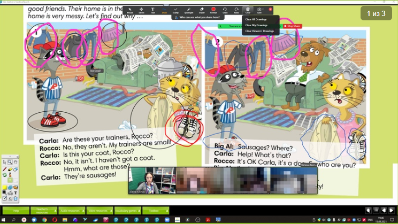Select the Mouse tool in Zoom annotation bar
Viewport: 398px width, 224px height.
tap(129, 10)
